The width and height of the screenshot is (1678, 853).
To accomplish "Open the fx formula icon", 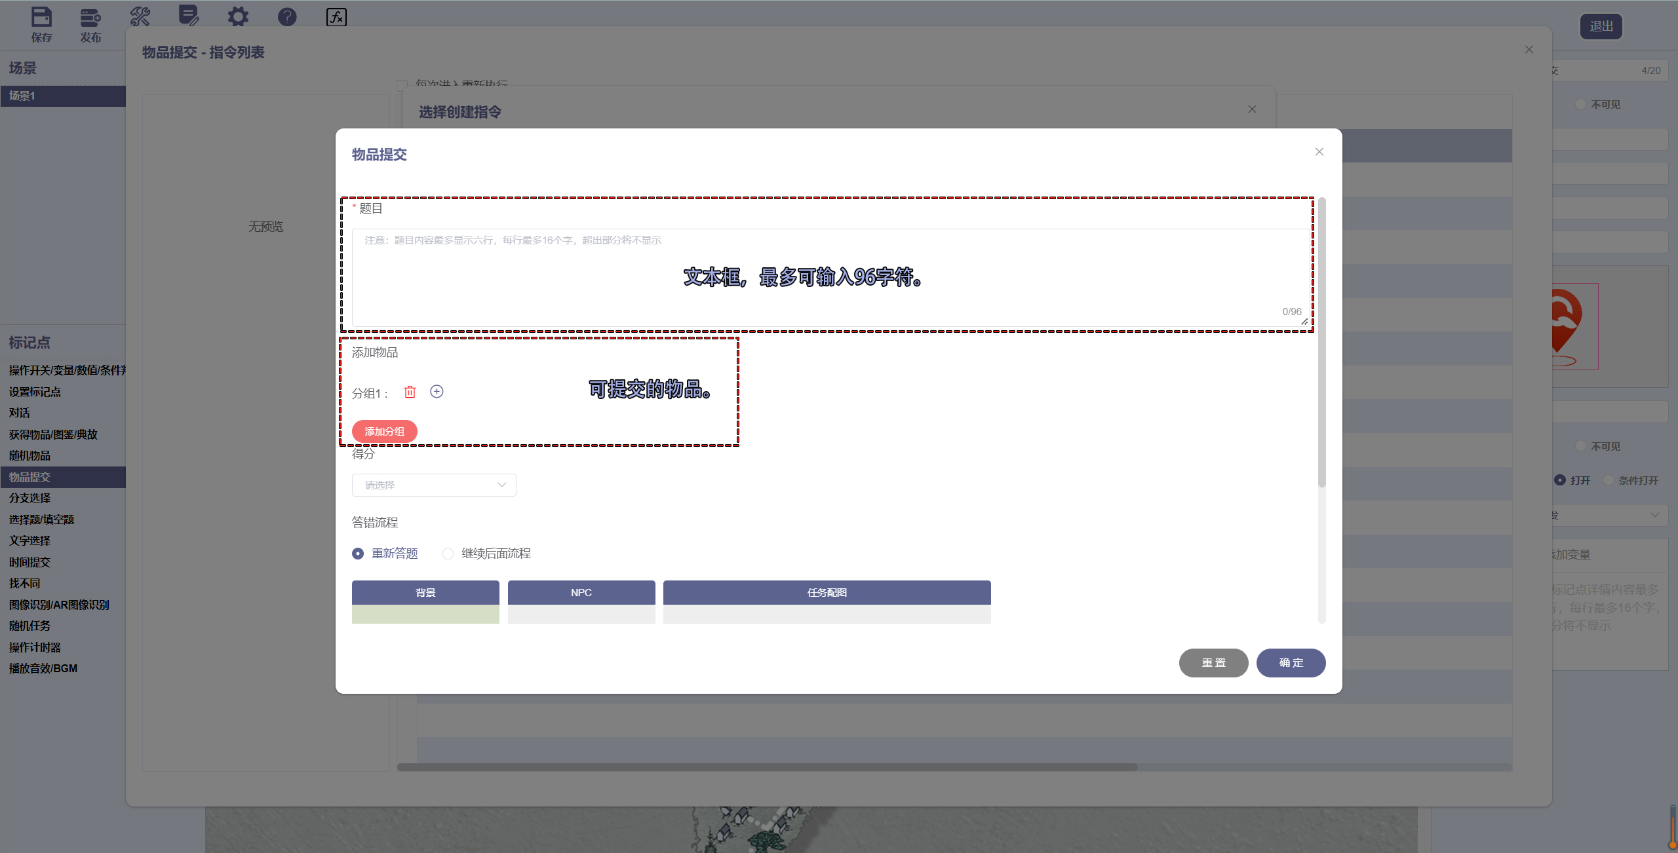I will [336, 16].
